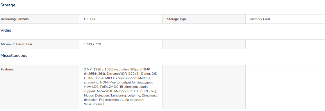
Task: Select the Storage Type label cell
Action: [204, 19]
